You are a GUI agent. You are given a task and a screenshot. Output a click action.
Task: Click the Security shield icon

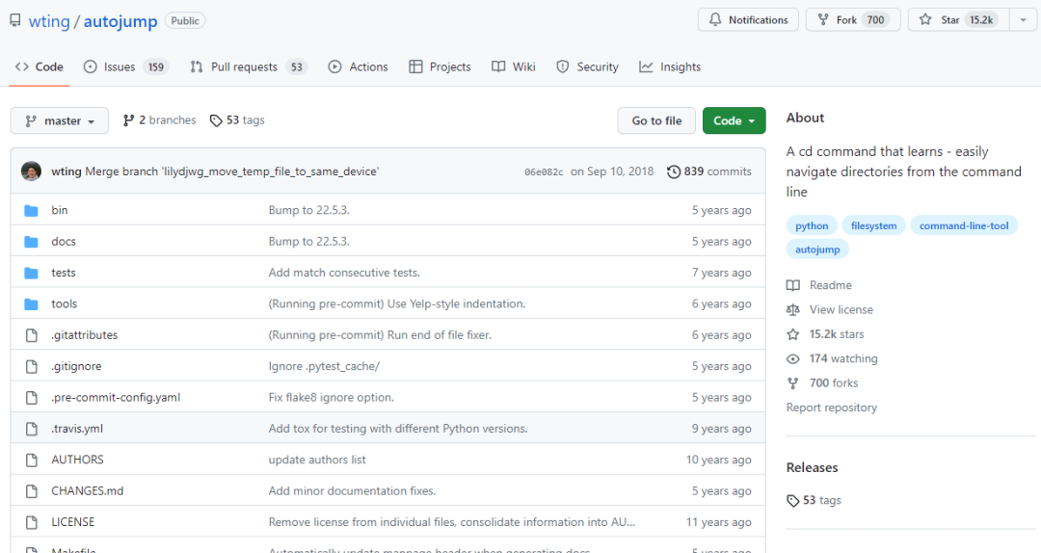(x=563, y=67)
